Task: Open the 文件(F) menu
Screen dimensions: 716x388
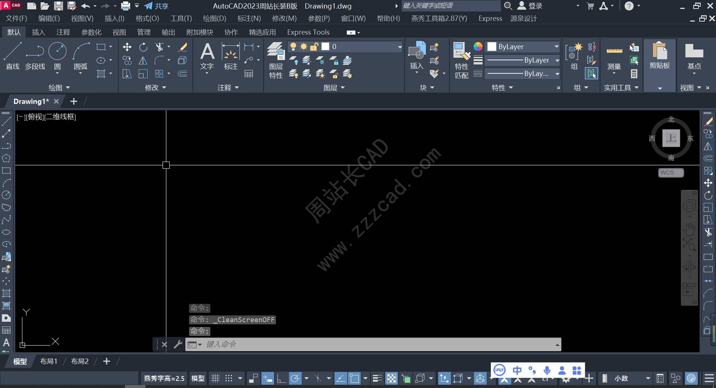Action: pyautogui.click(x=16, y=18)
